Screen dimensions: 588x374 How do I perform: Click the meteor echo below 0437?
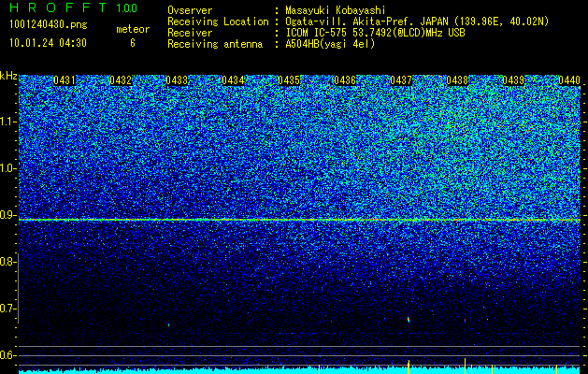(409, 320)
